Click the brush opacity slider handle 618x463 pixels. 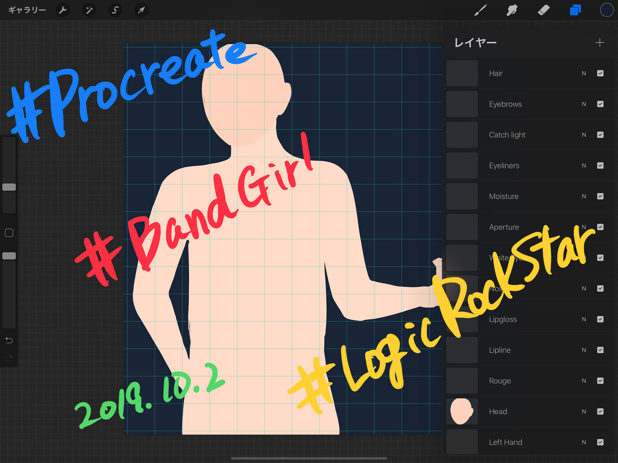point(9,256)
